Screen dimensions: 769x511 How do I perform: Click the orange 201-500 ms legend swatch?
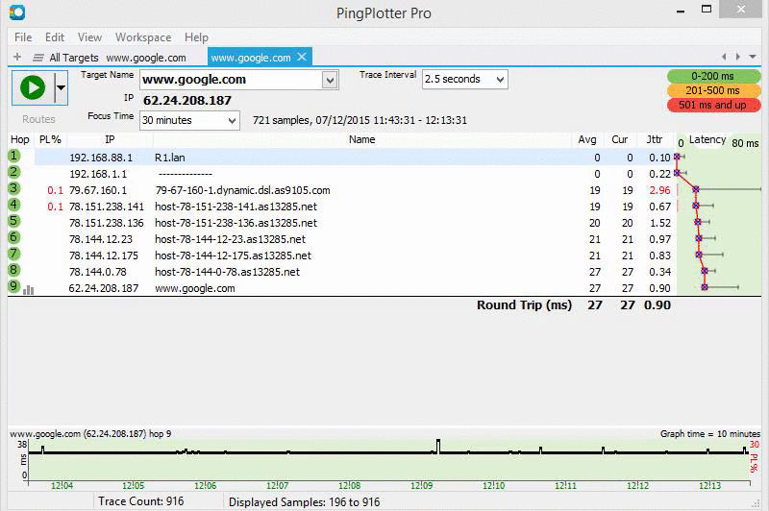click(x=713, y=90)
